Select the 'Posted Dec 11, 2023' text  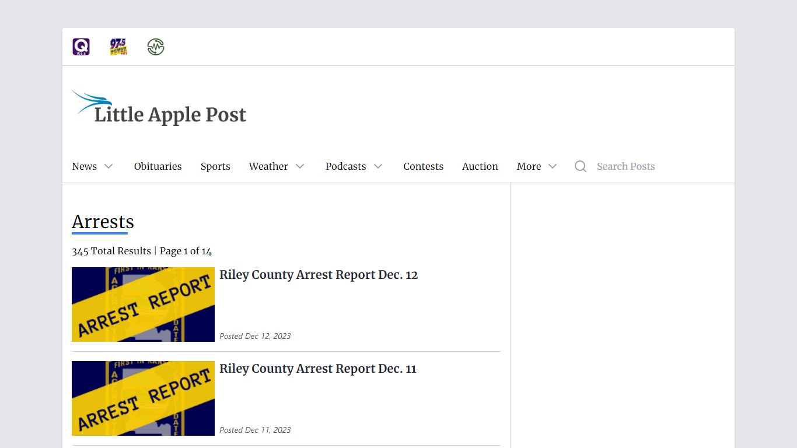point(255,430)
